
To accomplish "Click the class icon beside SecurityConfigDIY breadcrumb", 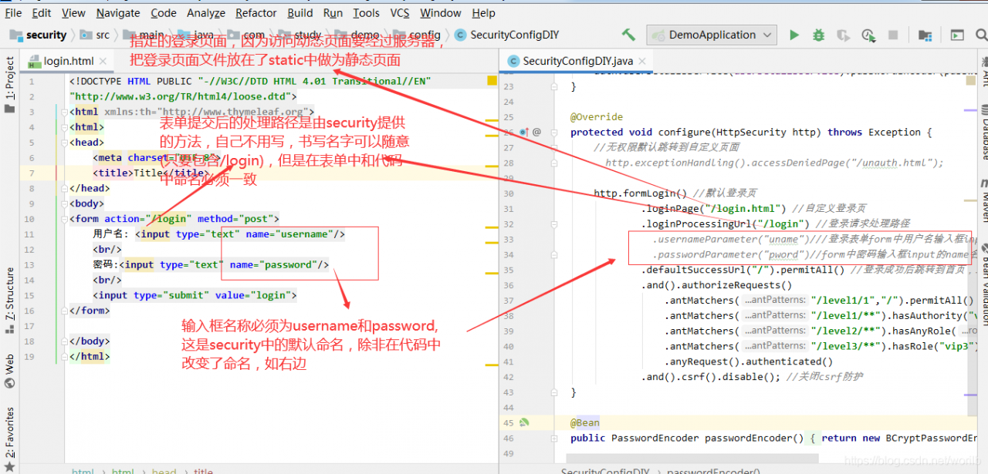I will 460,35.
